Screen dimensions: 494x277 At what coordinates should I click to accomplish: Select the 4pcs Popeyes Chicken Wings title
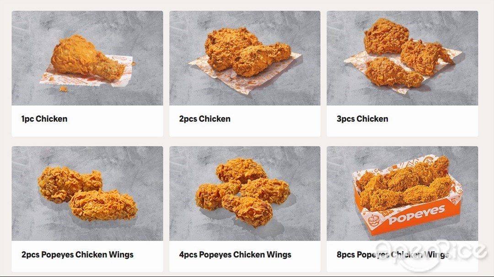235,255
